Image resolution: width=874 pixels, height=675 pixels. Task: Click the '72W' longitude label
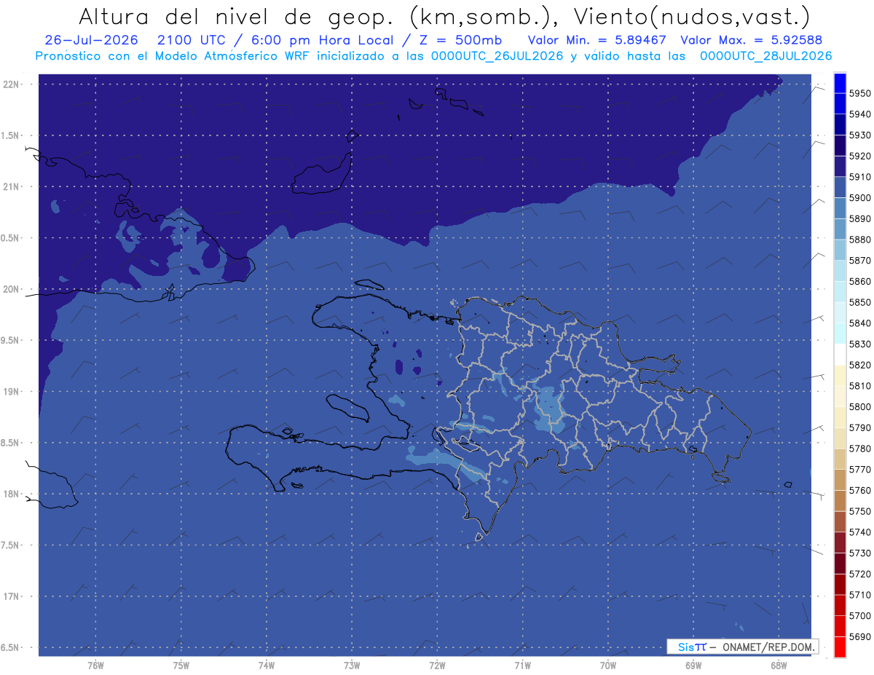coord(437,666)
